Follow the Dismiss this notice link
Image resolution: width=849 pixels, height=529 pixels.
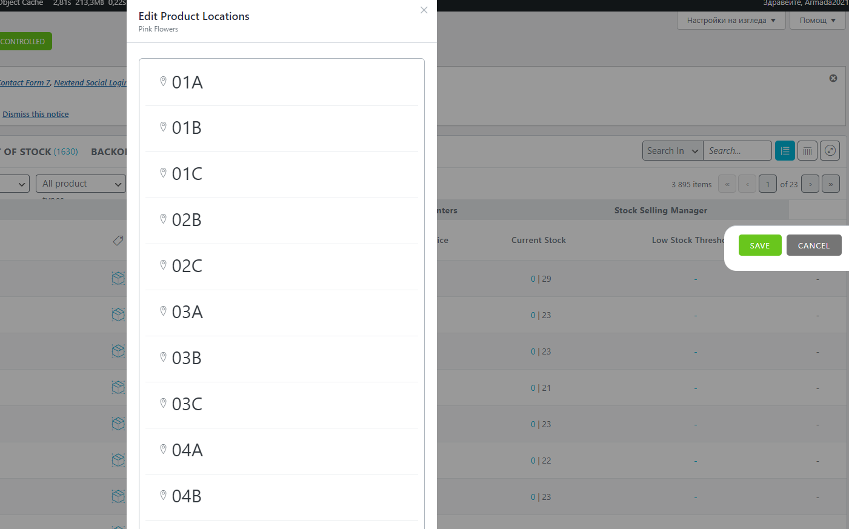[x=36, y=114]
